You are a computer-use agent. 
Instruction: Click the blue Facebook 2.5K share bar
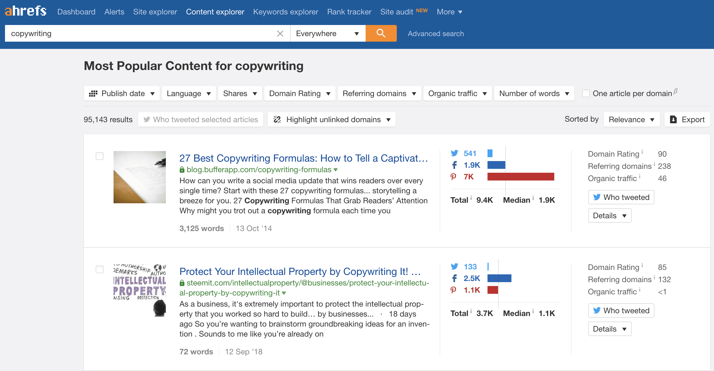point(499,278)
